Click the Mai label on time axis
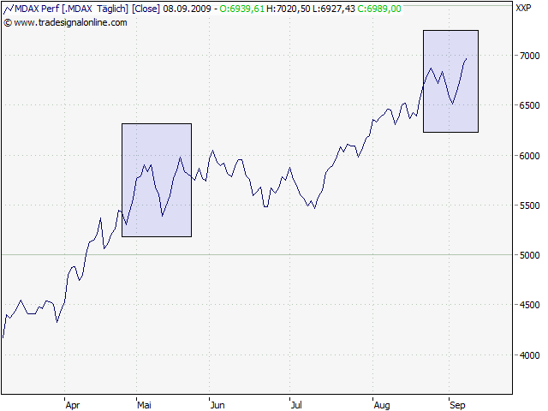This screenshot has width=548, height=411. [144, 405]
